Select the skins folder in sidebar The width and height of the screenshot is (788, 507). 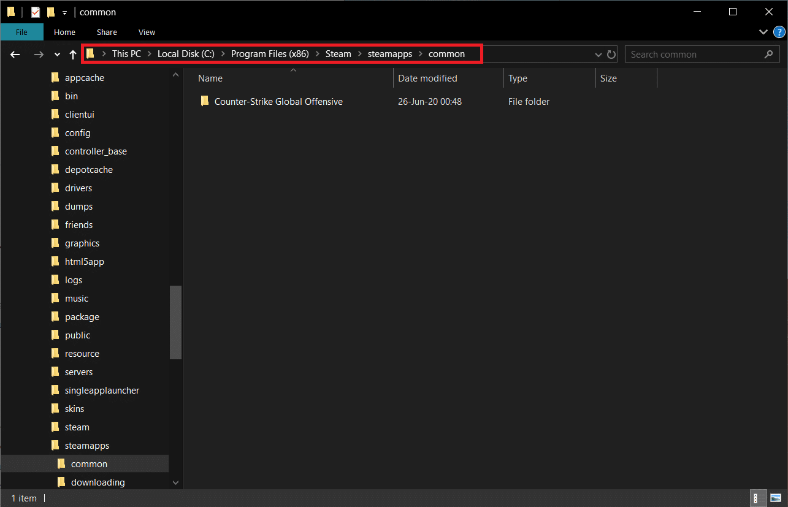coord(75,409)
